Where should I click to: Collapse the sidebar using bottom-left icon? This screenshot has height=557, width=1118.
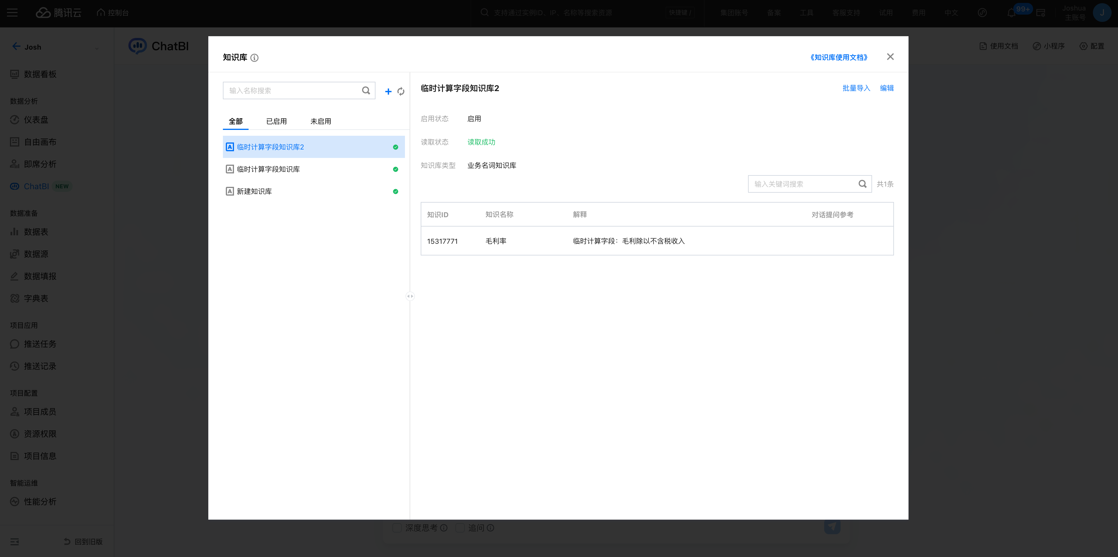point(14,541)
